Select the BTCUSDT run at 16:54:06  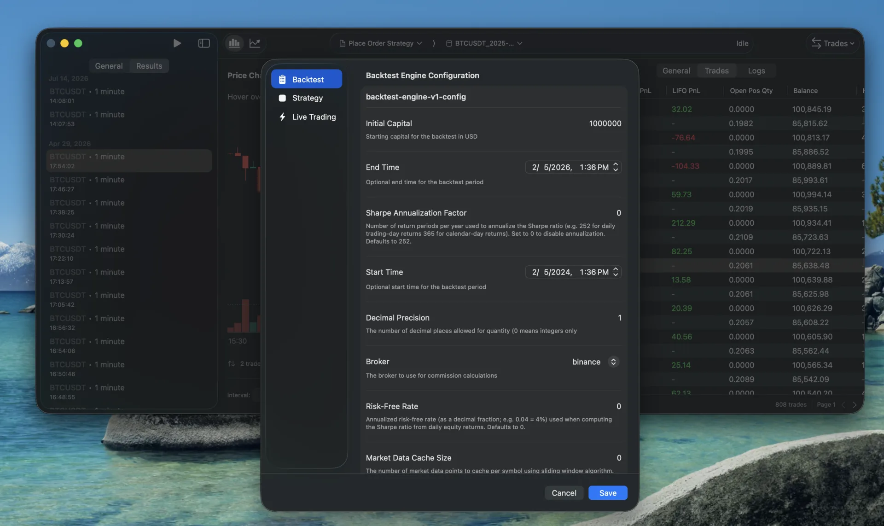(129, 345)
